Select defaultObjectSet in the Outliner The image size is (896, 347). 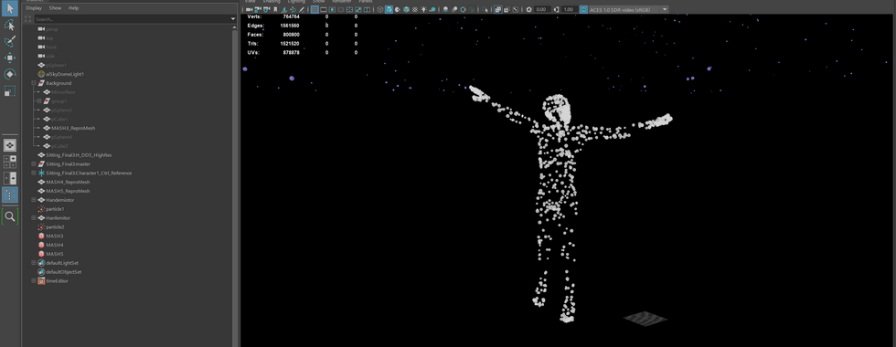click(63, 272)
